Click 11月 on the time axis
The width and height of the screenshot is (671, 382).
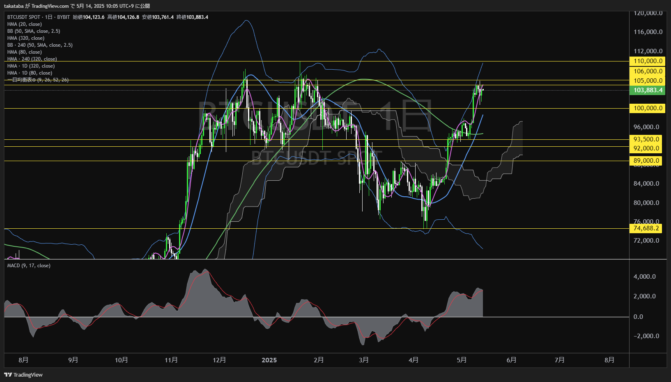click(x=171, y=360)
